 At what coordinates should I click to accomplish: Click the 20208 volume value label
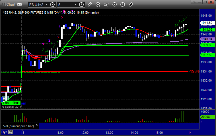(x=207, y=117)
